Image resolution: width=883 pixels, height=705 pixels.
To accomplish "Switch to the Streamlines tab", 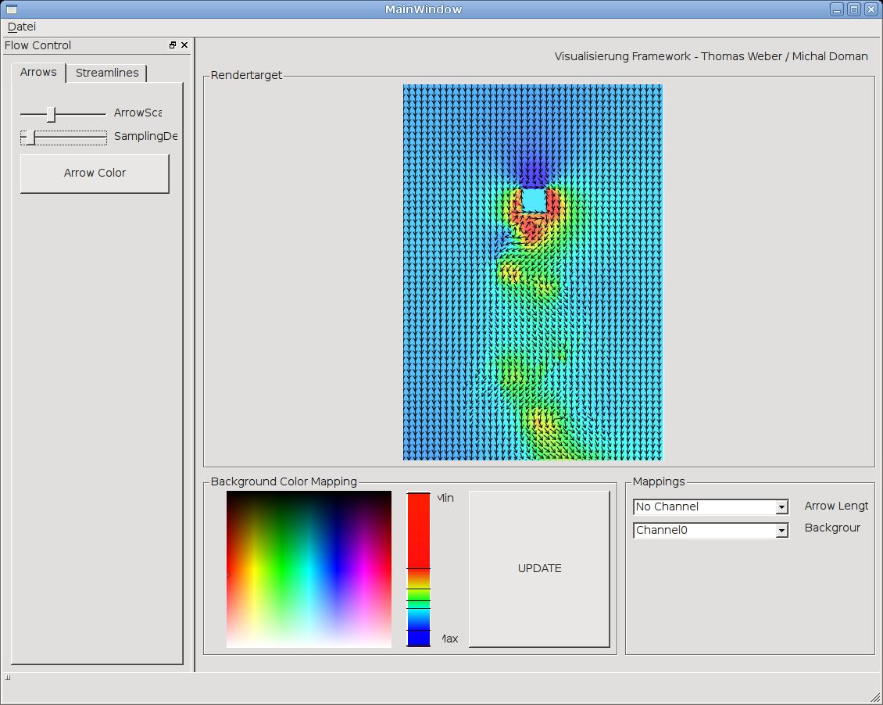I will [x=107, y=73].
